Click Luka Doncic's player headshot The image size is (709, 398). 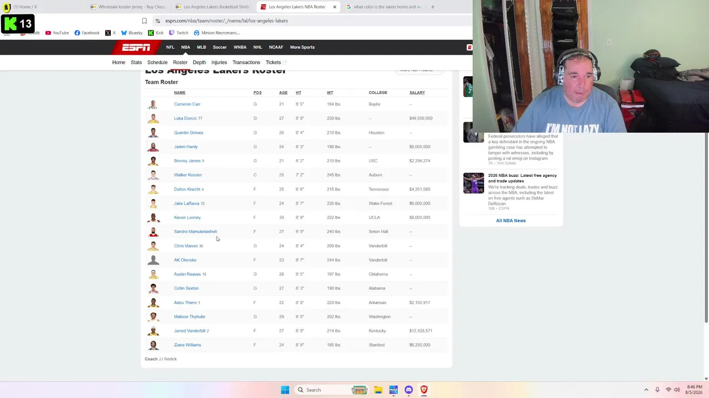[153, 118]
